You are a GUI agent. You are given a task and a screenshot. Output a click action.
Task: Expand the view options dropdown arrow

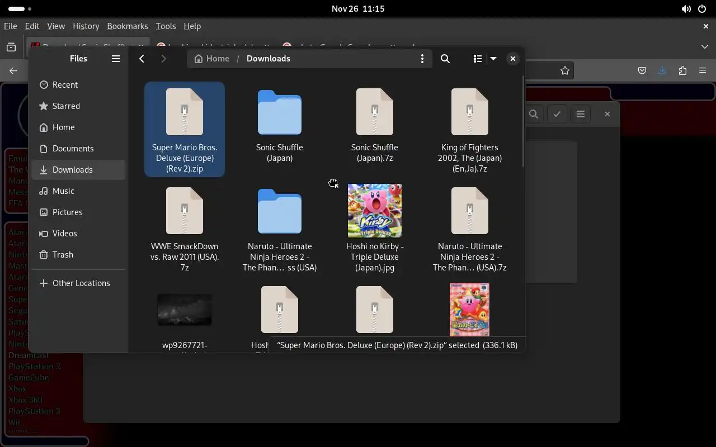493,59
